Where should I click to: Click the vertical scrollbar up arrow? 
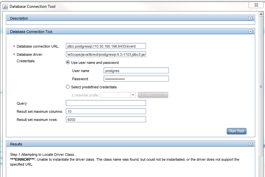point(261,14)
